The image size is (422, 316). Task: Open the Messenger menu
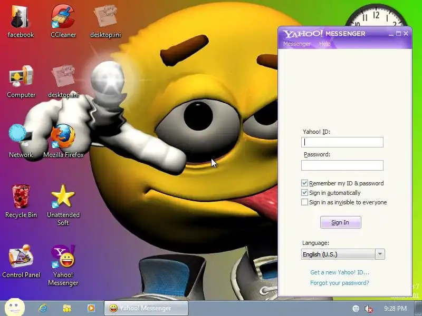[x=297, y=44]
